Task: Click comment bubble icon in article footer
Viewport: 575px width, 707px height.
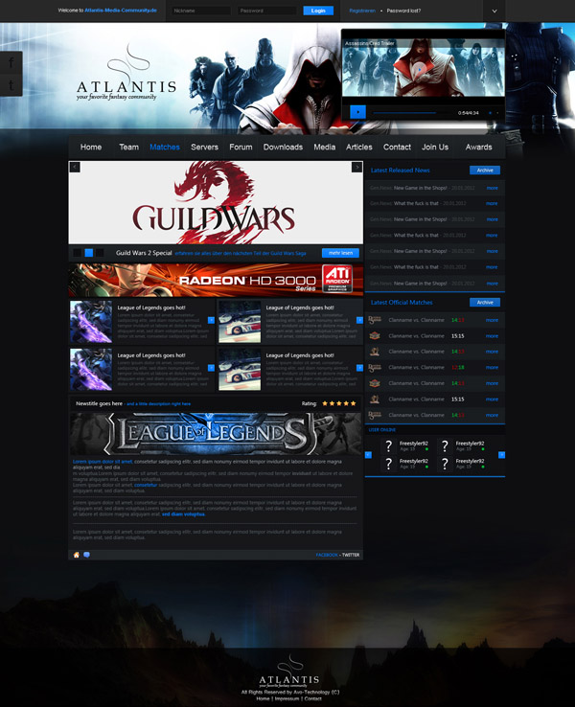Action: pos(86,555)
